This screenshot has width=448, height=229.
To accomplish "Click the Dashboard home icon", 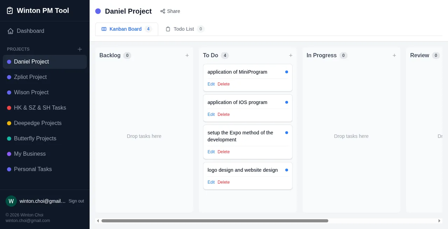I will [x=10, y=31].
